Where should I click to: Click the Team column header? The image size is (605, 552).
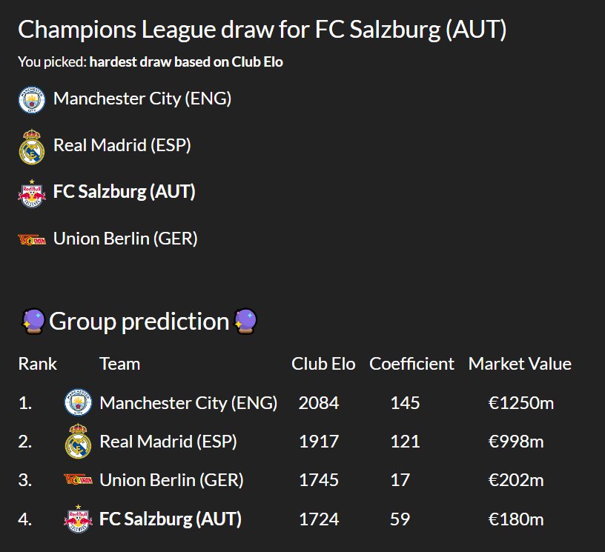point(119,364)
